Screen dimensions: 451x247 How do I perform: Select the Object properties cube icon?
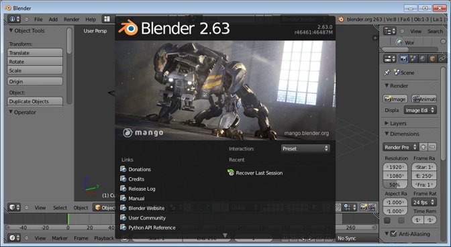tap(432, 59)
